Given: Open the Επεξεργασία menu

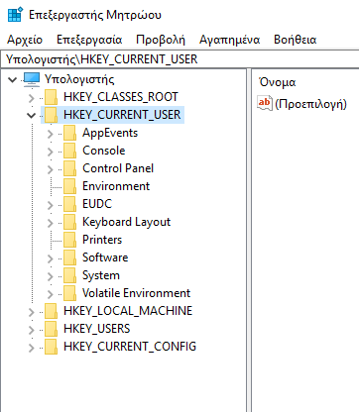Looking at the screenshot, I should 89,40.
